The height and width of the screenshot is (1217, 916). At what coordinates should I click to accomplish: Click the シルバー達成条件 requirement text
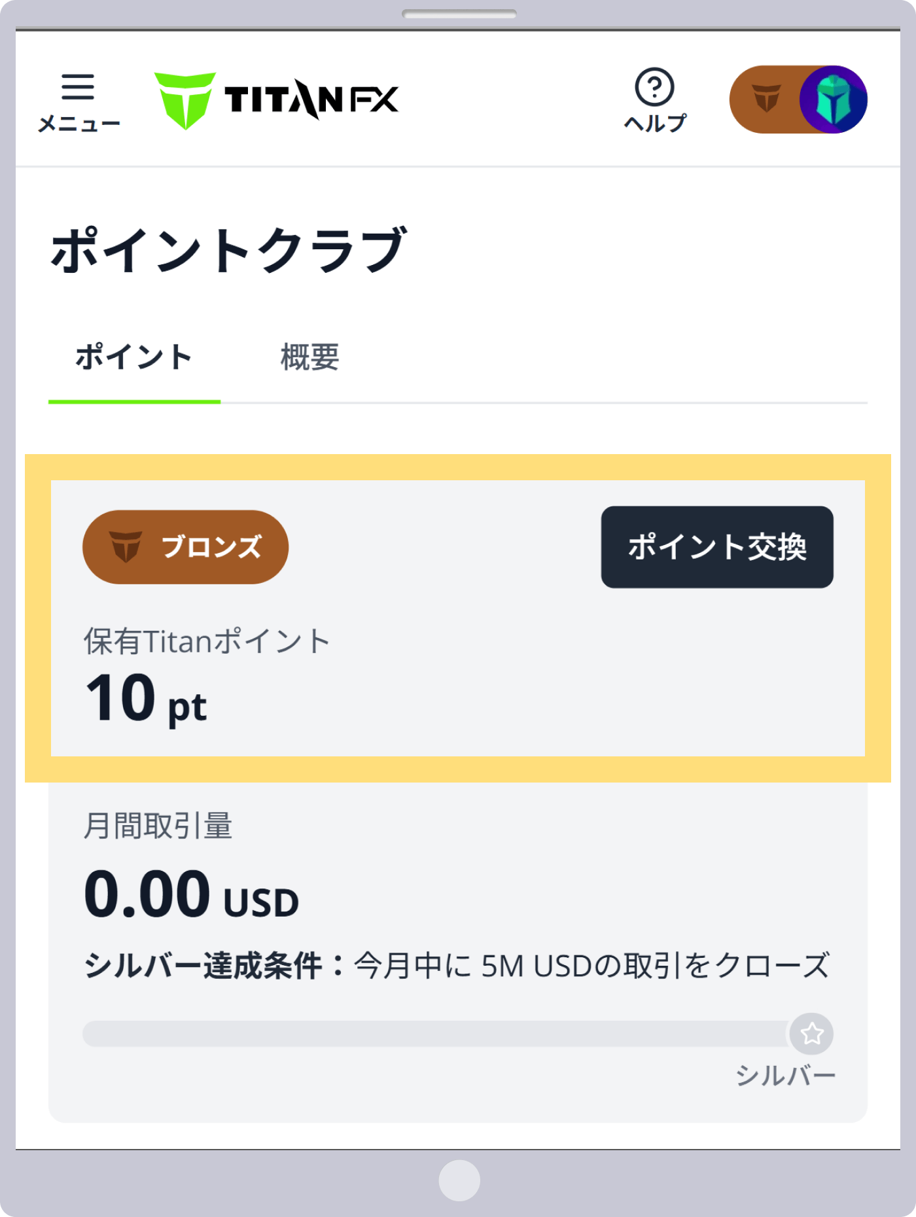pyautogui.click(x=457, y=966)
